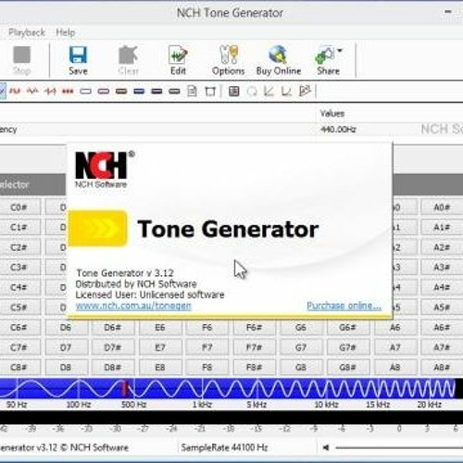Click the D6 note button

click(x=66, y=328)
